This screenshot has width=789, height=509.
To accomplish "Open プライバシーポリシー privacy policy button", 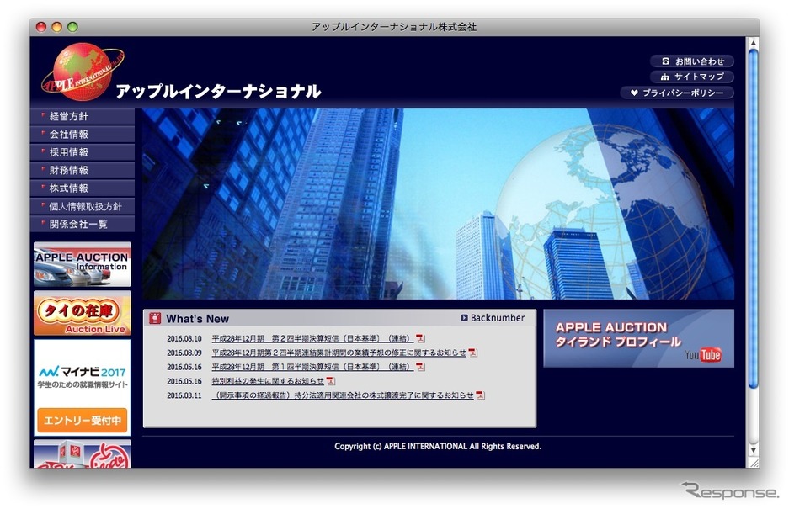I will click(677, 93).
